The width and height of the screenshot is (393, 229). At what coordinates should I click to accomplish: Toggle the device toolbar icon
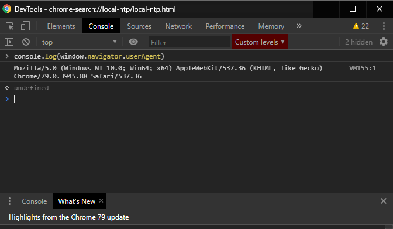point(25,26)
